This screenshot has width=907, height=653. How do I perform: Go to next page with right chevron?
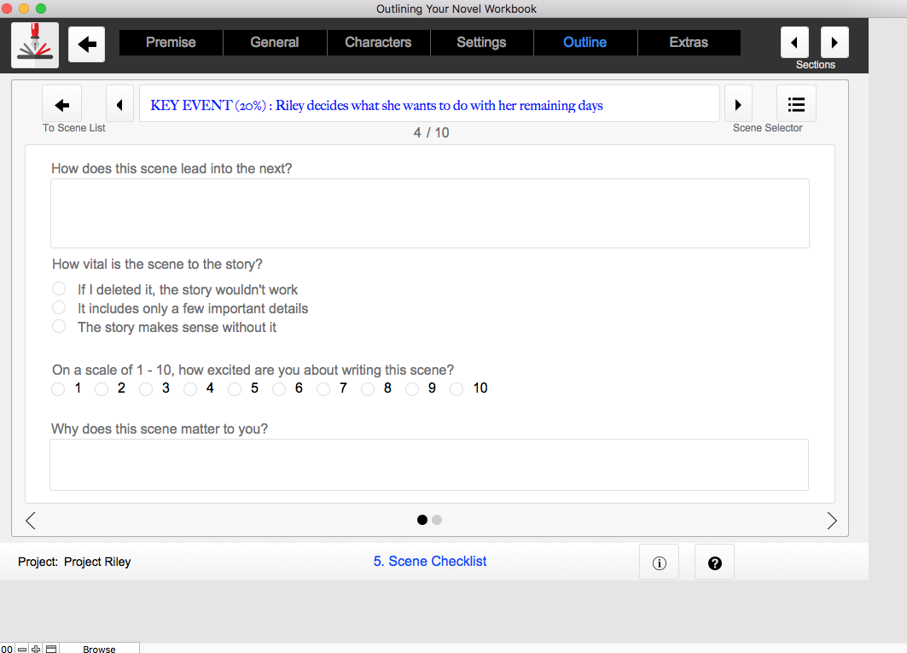(x=831, y=521)
